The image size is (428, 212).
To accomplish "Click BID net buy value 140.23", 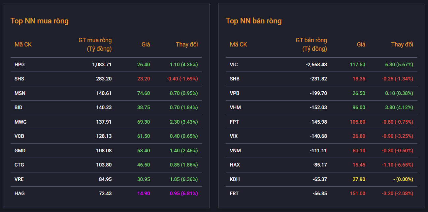I will point(104,107).
